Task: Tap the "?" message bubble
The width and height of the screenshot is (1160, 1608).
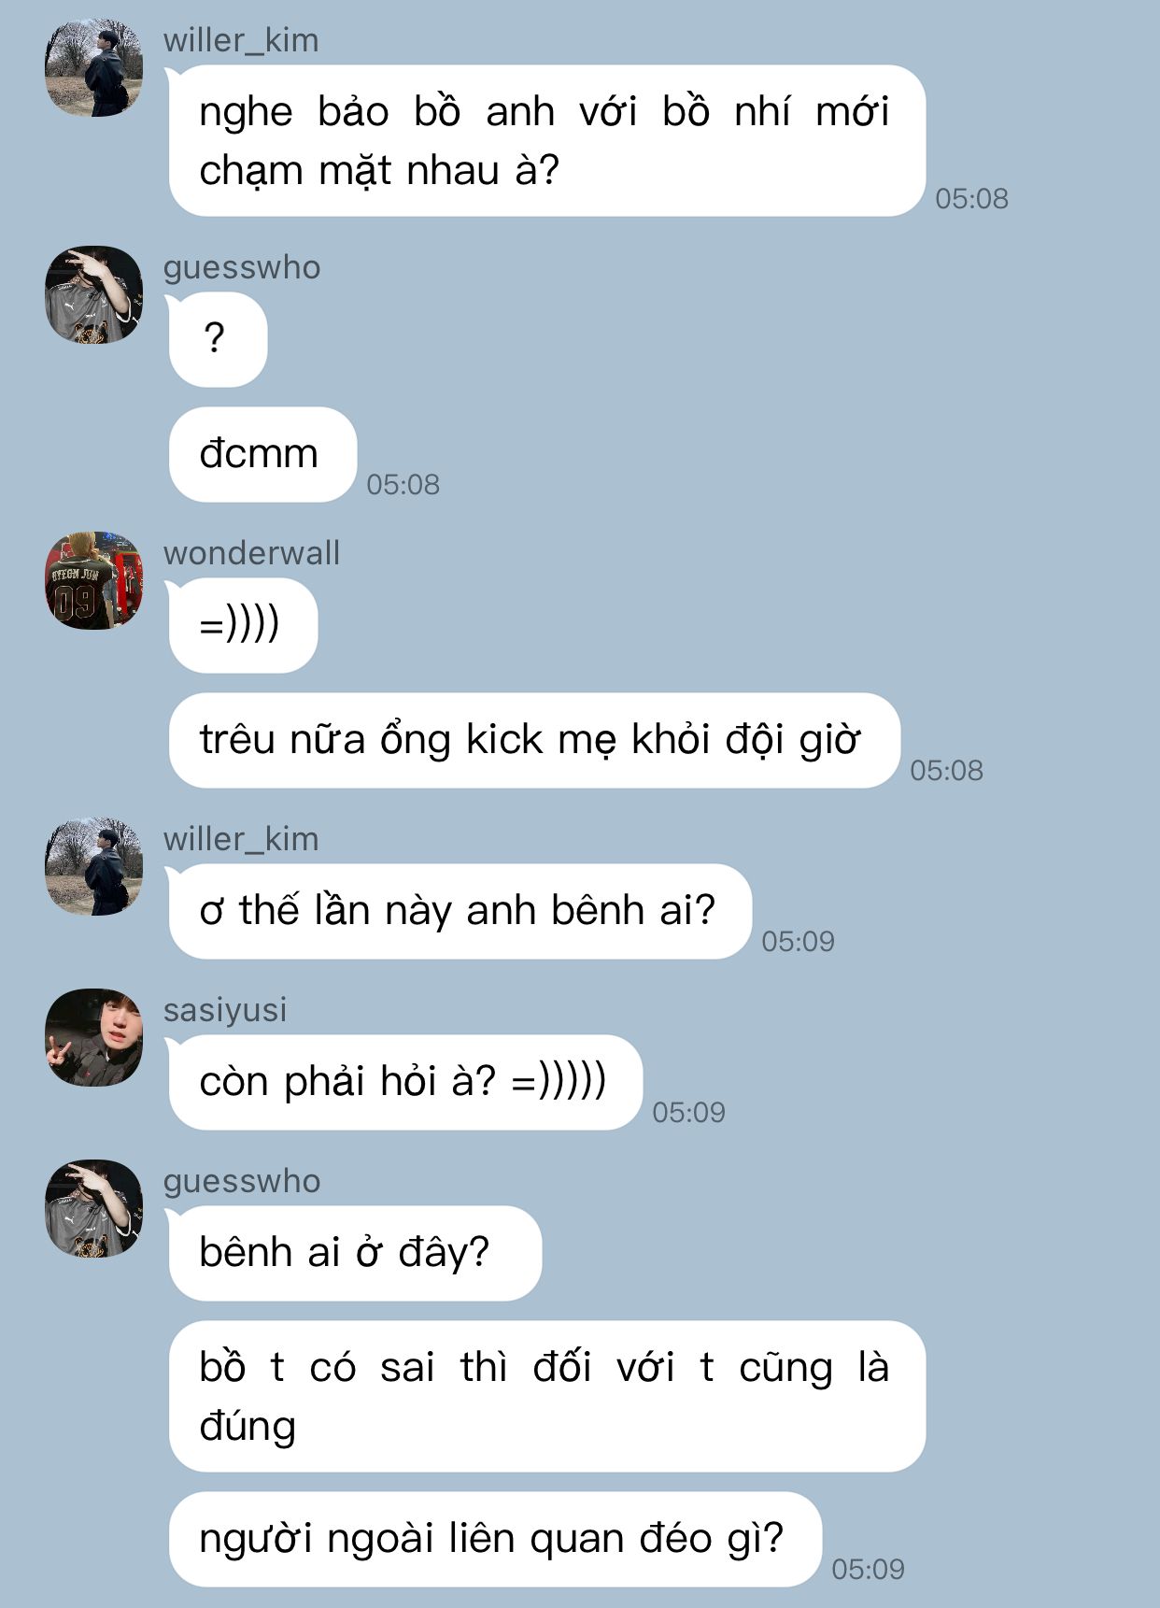Action: tap(218, 339)
